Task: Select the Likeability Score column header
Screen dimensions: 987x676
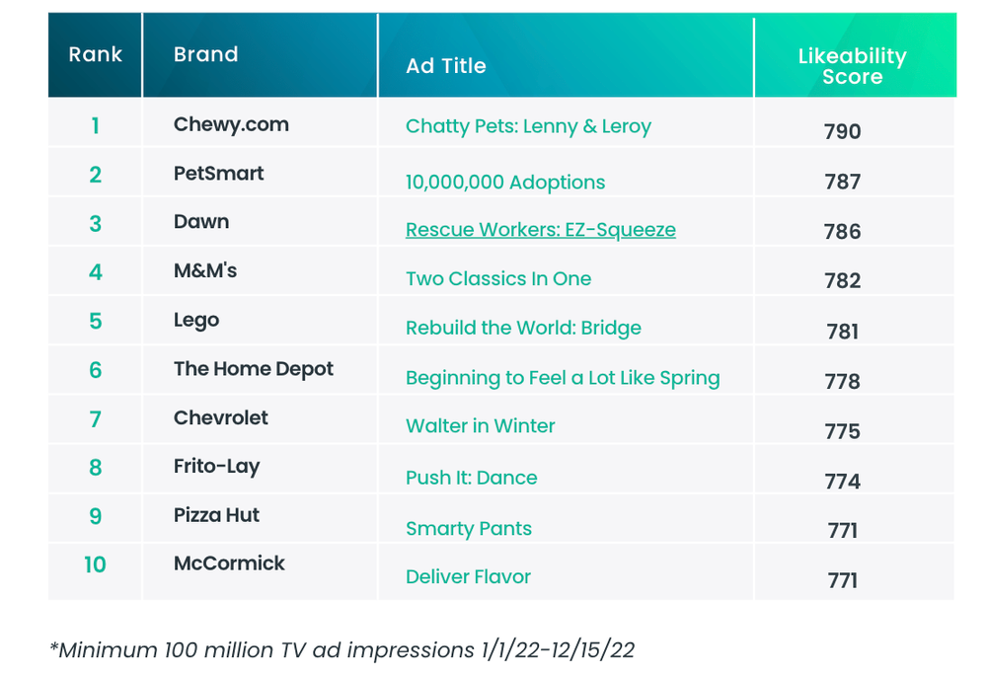Action: [x=853, y=66]
